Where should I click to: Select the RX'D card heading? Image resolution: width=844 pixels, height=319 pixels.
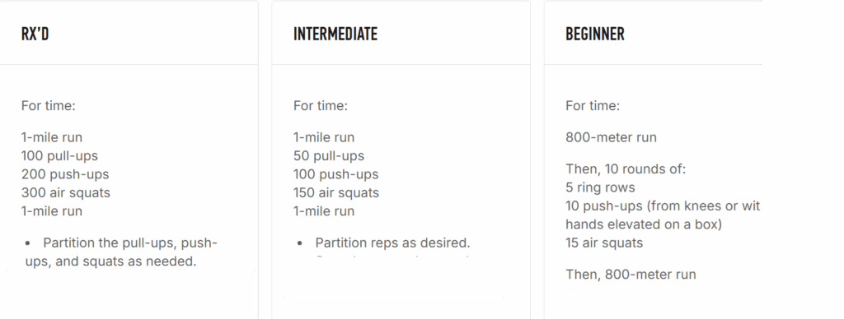[35, 34]
